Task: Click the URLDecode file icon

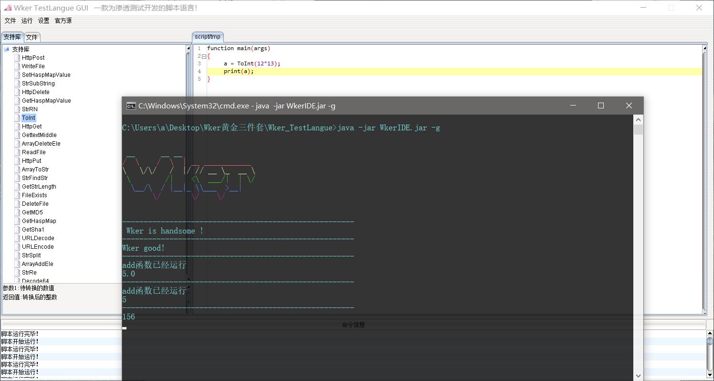Action: (x=17, y=238)
